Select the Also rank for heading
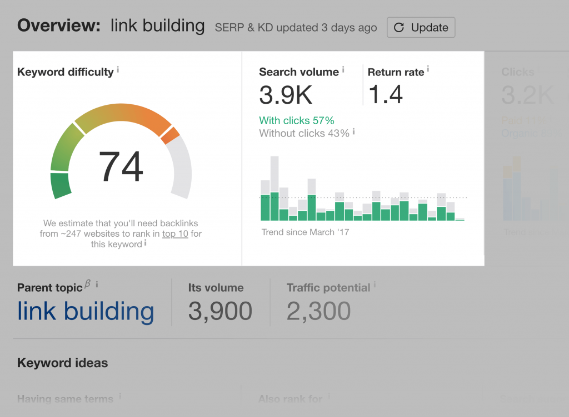This screenshot has width=569, height=417. pyautogui.click(x=291, y=399)
